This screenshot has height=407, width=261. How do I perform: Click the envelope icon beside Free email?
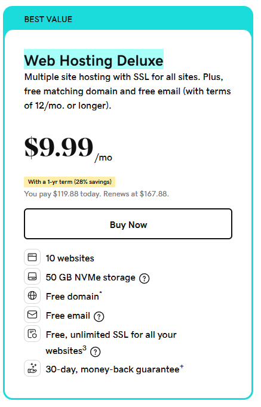click(x=32, y=314)
